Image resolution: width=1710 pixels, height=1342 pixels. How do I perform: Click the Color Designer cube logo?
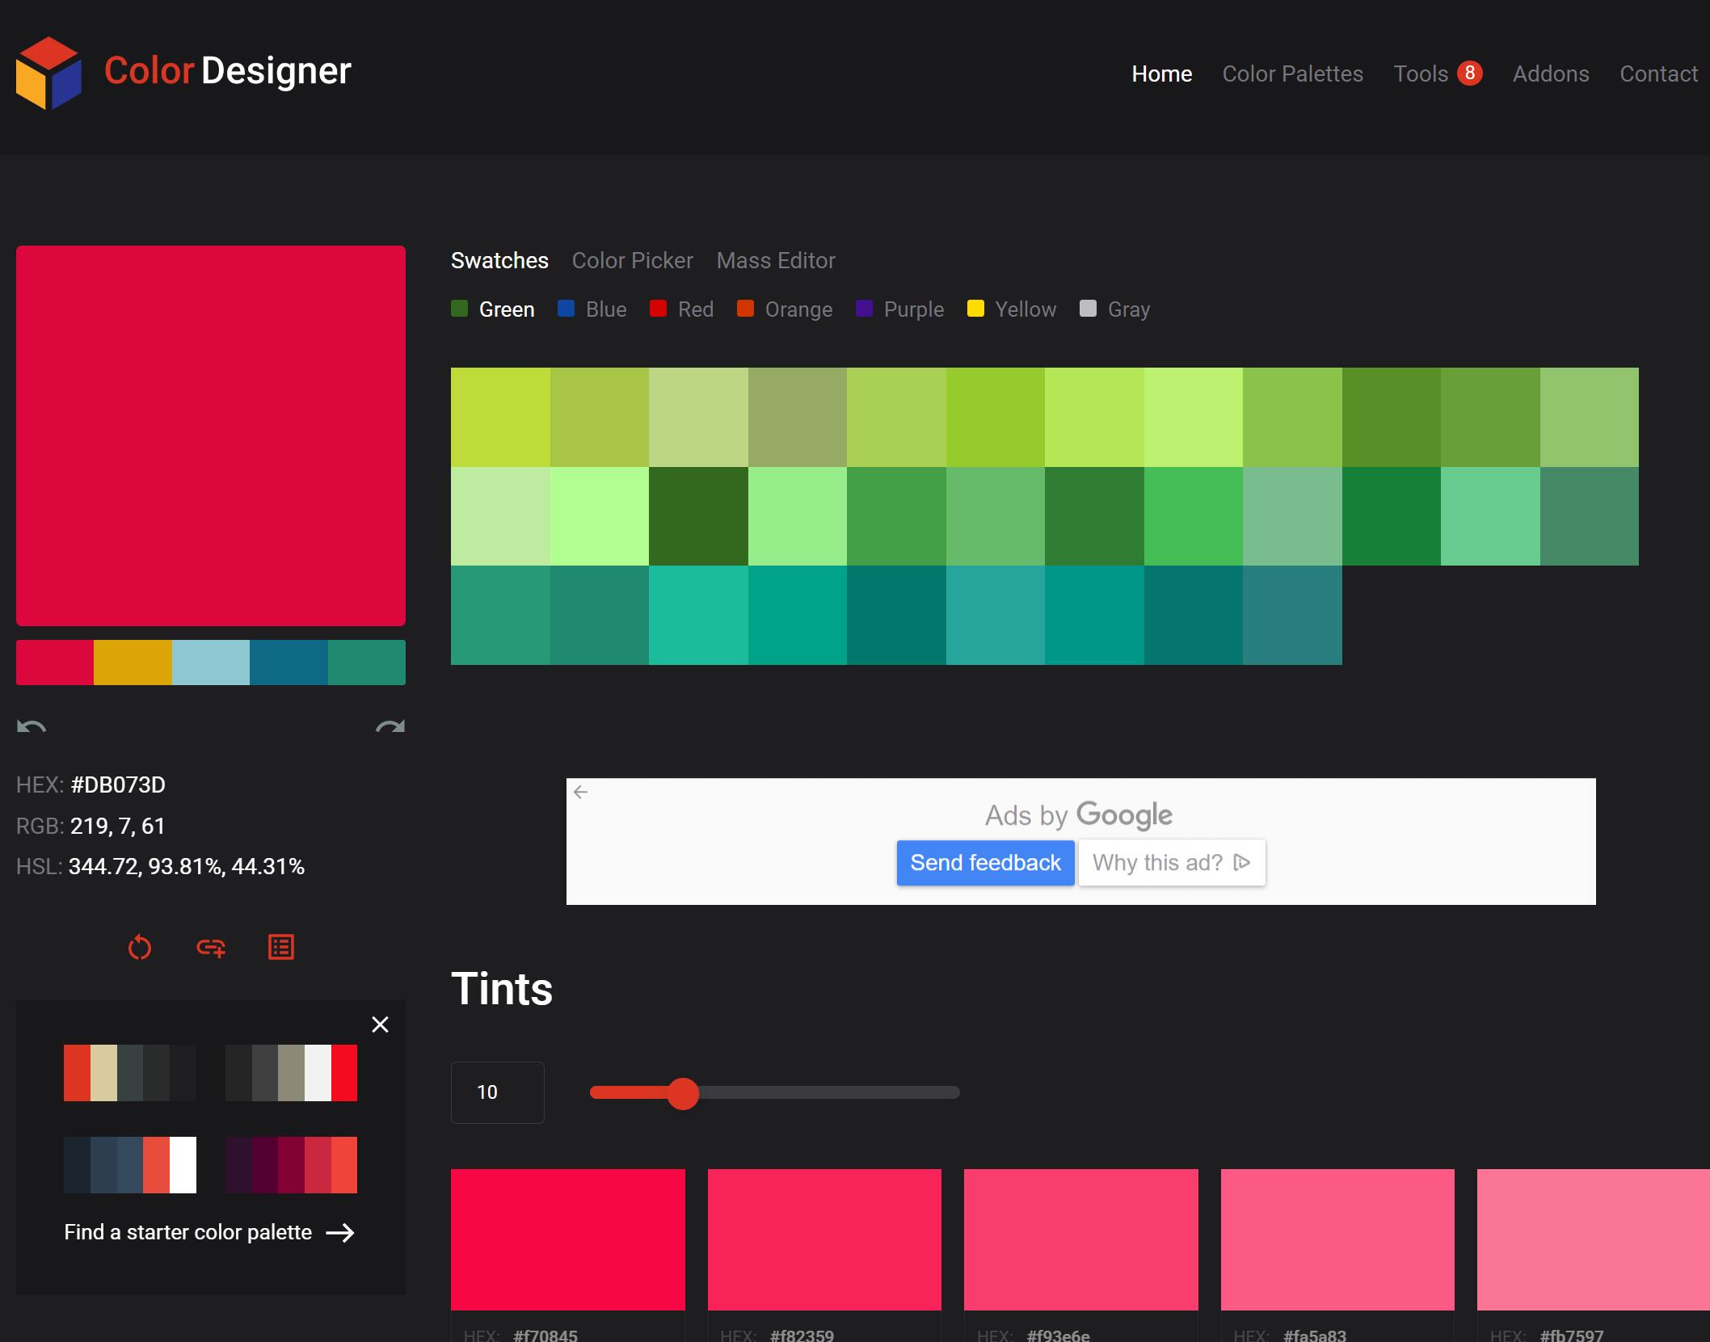point(48,73)
